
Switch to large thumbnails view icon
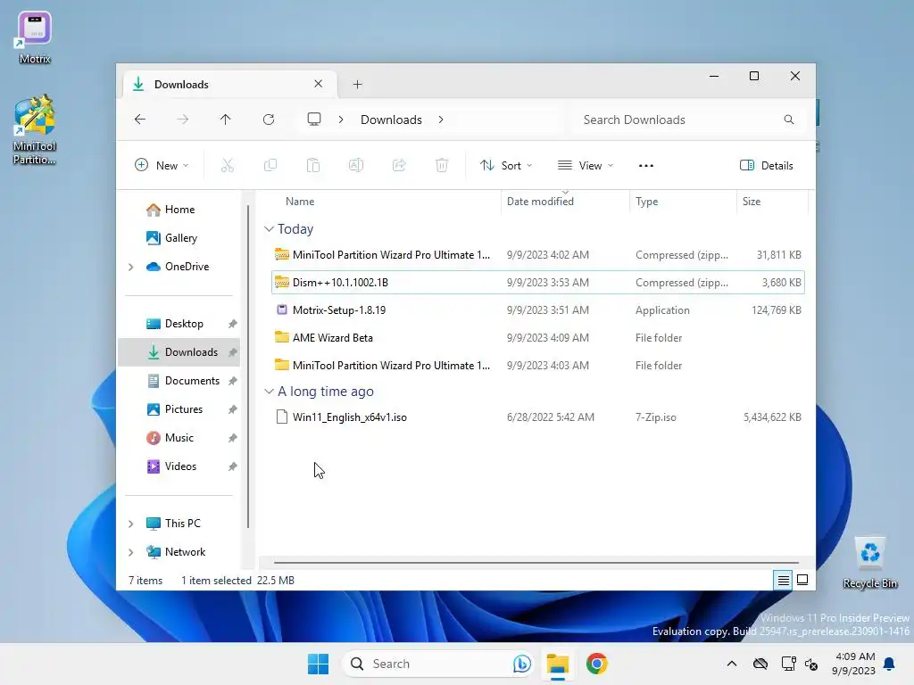click(x=802, y=580)
